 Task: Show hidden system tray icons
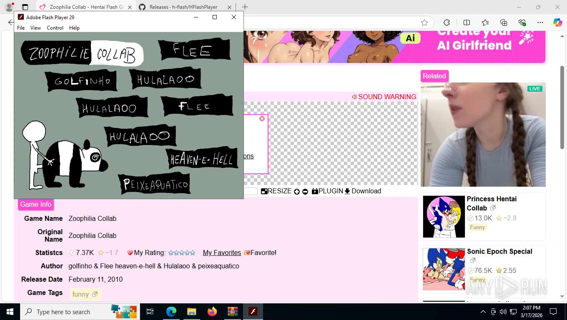coord(483,312)
